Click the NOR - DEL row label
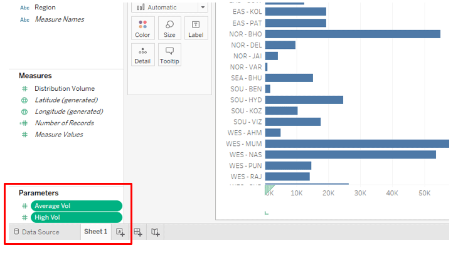 (247, 45)
